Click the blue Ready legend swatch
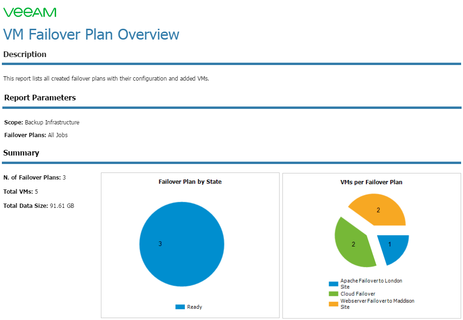The image size is (463, 320). point(180,307)
